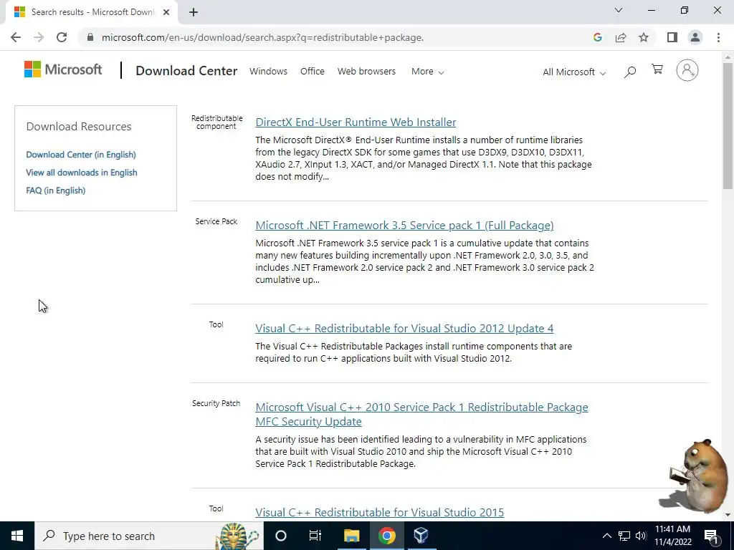Click the Google icon in address bar
Viewport: 734px width, 550px height.
pos(597,37)
